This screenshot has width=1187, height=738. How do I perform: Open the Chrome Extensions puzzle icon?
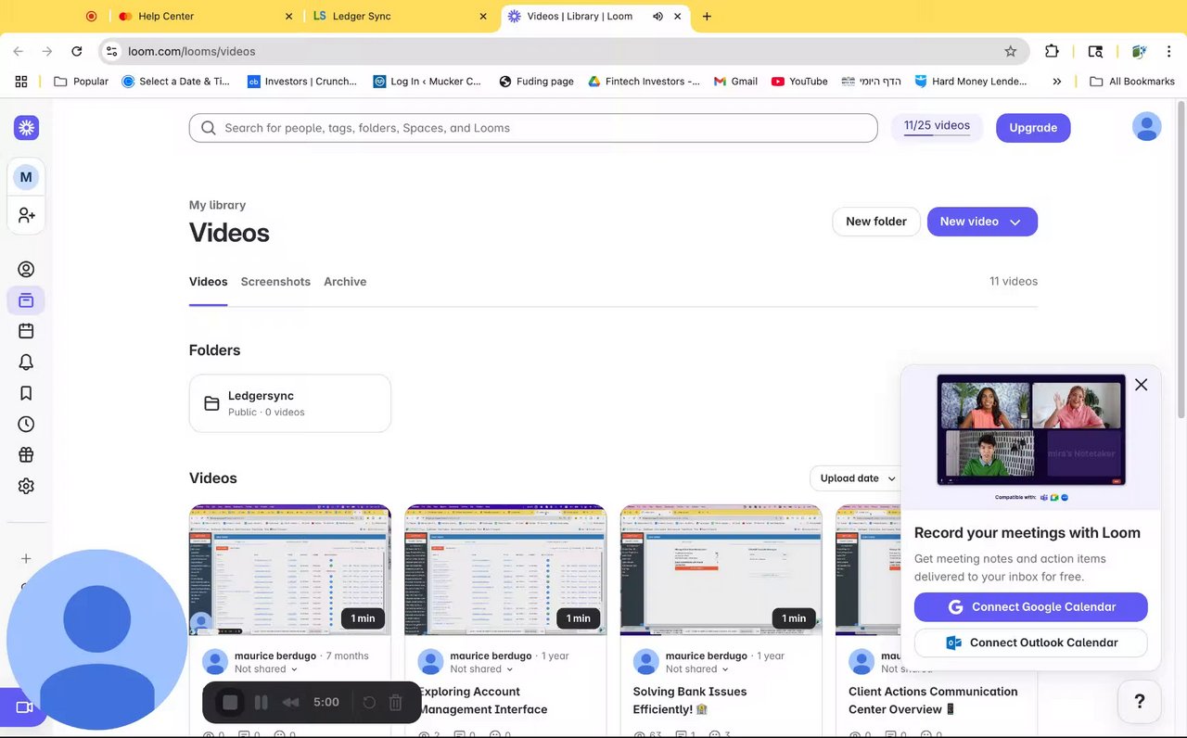(x=1052, y=51)
